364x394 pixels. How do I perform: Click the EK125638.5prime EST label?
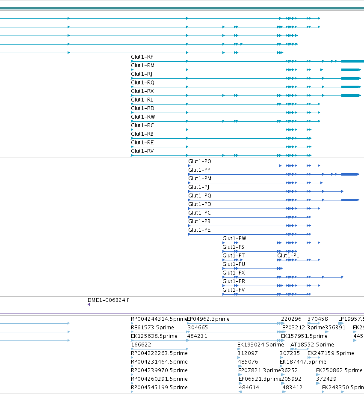pos(154,336)
